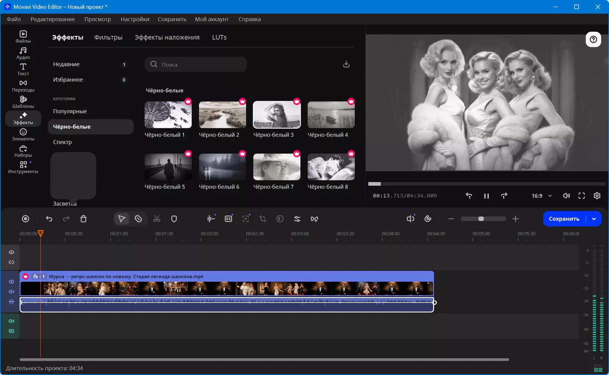Viewport: 609px width, 375px height.
Task: Open the crop tool in timeline toolbar
Action: [263, 219]
